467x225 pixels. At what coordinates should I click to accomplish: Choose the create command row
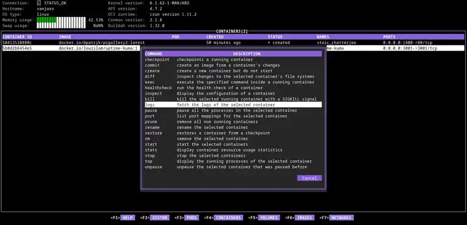(233, 71)
